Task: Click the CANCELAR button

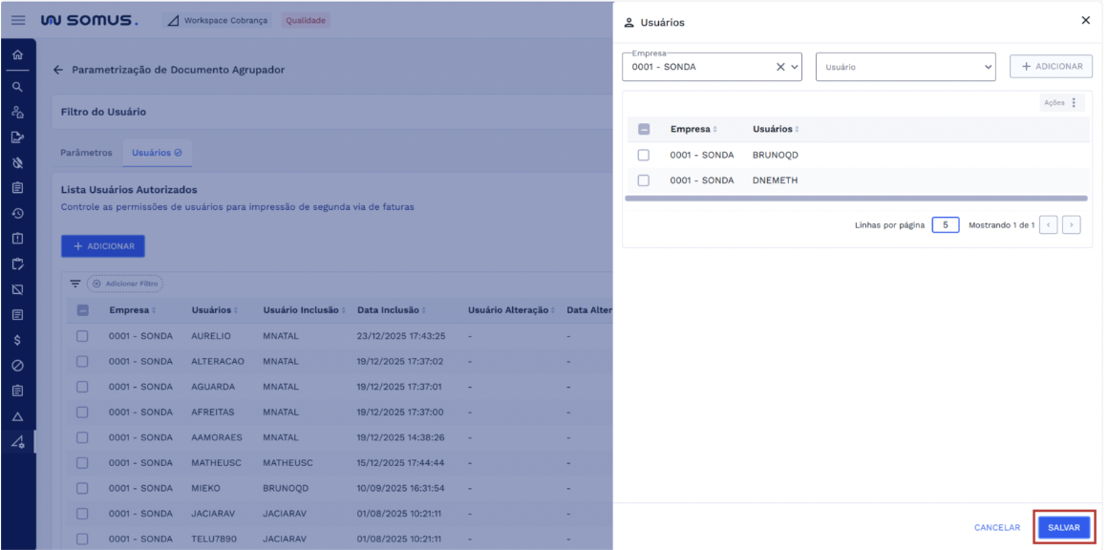Action: [x=996, y=527]
